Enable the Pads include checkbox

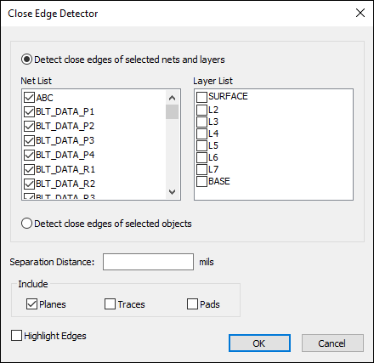[192, 304]
